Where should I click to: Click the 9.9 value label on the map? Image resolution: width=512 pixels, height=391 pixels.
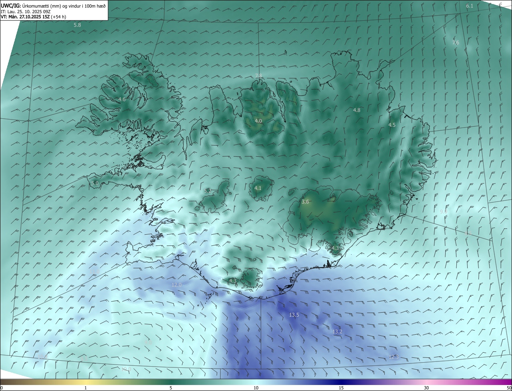click(443, 211)
